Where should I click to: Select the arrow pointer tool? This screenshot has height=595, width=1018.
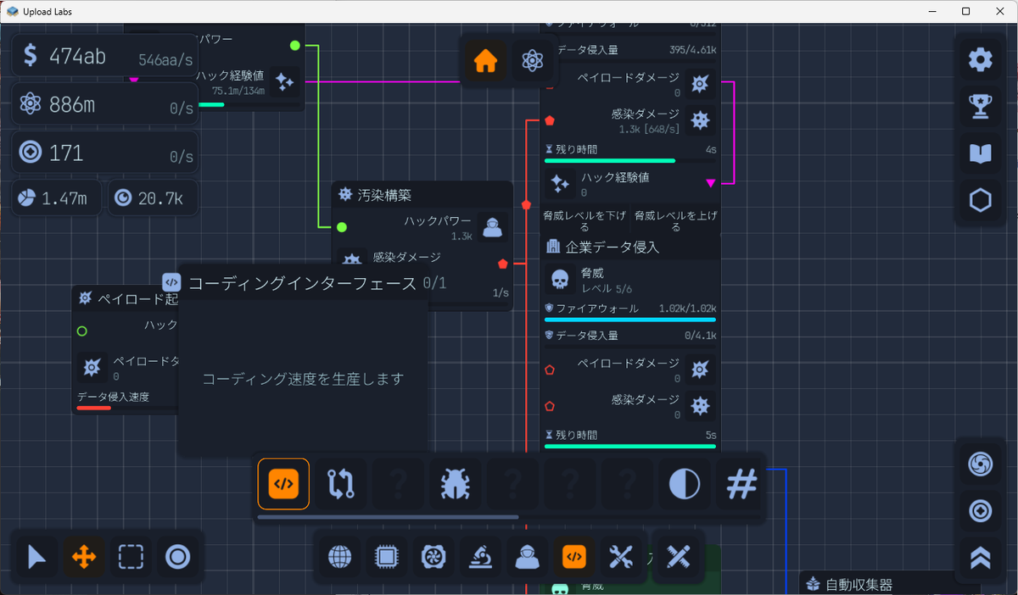coord(37,557)
